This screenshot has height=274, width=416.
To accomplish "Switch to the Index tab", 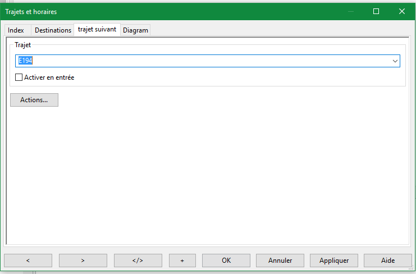I will pyautogui.click(x=16, y=30).
